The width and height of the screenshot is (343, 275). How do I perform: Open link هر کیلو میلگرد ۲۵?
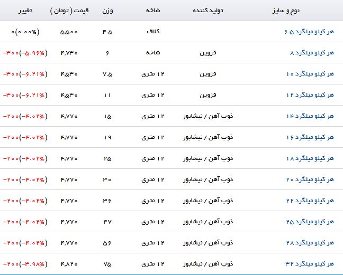[x=310, y=222]
